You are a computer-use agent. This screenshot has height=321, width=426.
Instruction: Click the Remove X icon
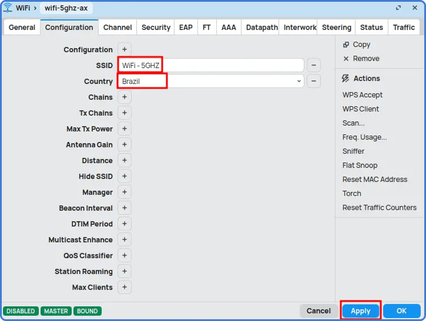346,59
